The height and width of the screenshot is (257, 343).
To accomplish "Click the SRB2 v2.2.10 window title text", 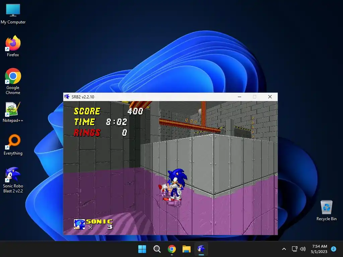I will point(83,97).
